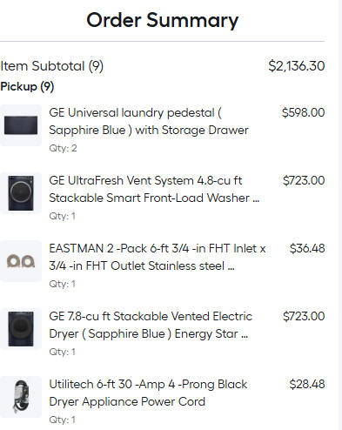The width and height of the screenshot is (342, 430).
Task: Click the $723.00 washer price
Action: [x=304, y=180]
